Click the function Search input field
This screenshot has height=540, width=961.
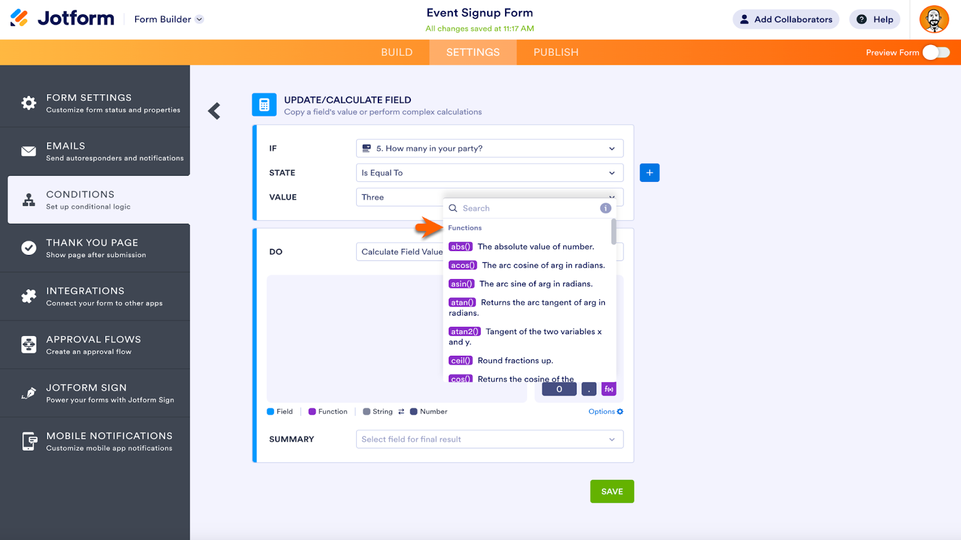529,208
